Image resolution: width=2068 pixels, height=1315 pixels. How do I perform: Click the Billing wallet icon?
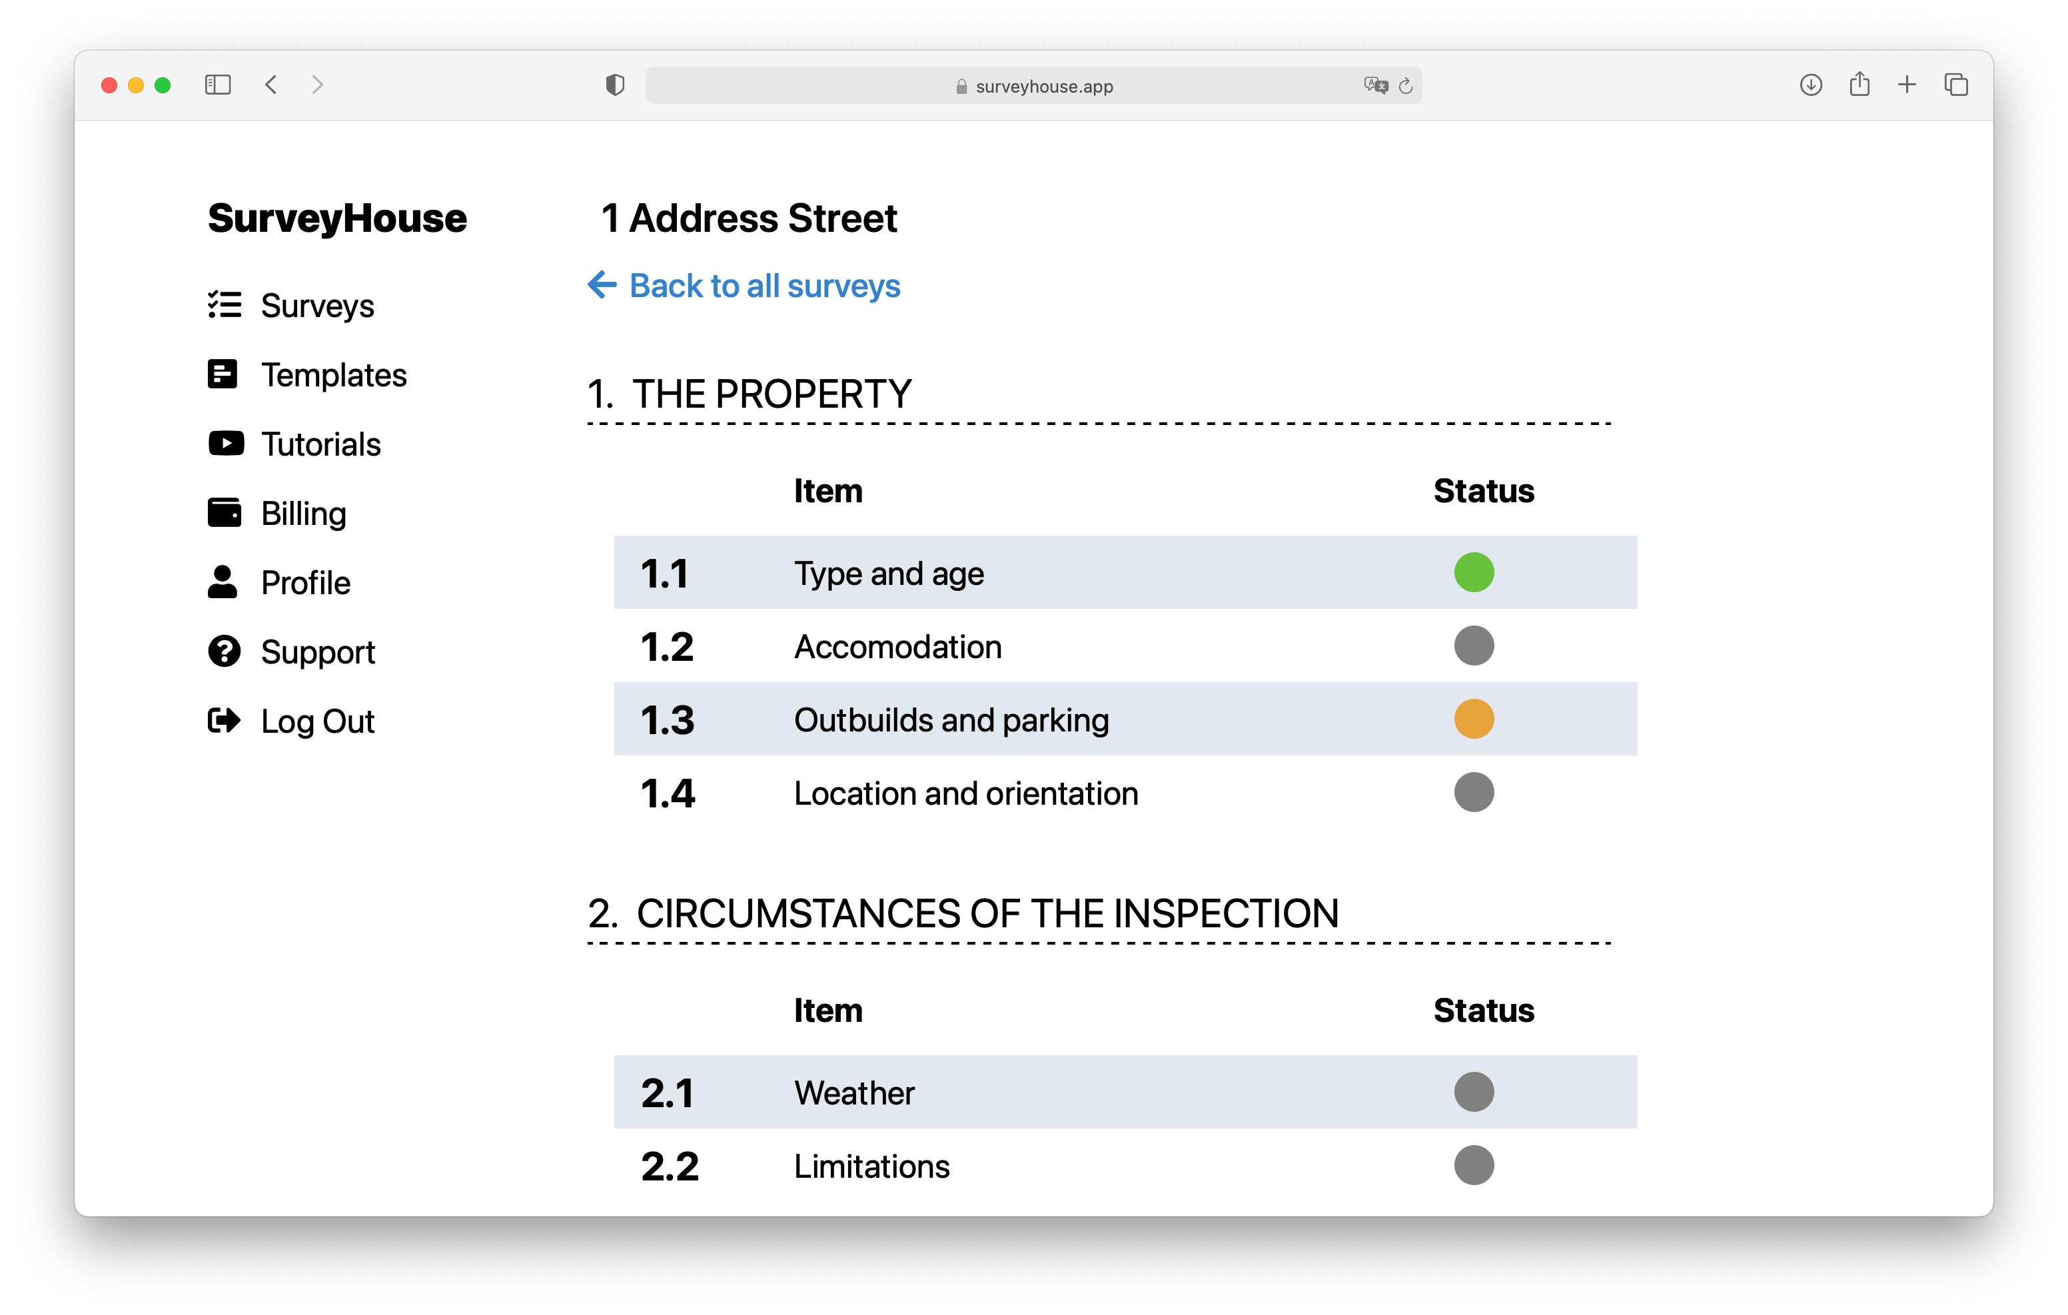tap(224, 513)
